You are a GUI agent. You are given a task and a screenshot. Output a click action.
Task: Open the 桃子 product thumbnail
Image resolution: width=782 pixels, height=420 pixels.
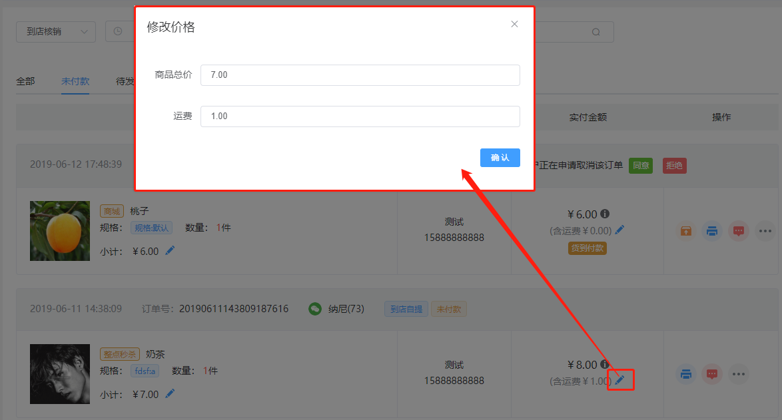(60, 230)
